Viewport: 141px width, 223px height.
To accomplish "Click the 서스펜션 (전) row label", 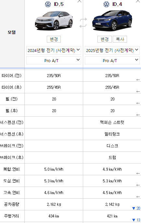I will (12, 122).
